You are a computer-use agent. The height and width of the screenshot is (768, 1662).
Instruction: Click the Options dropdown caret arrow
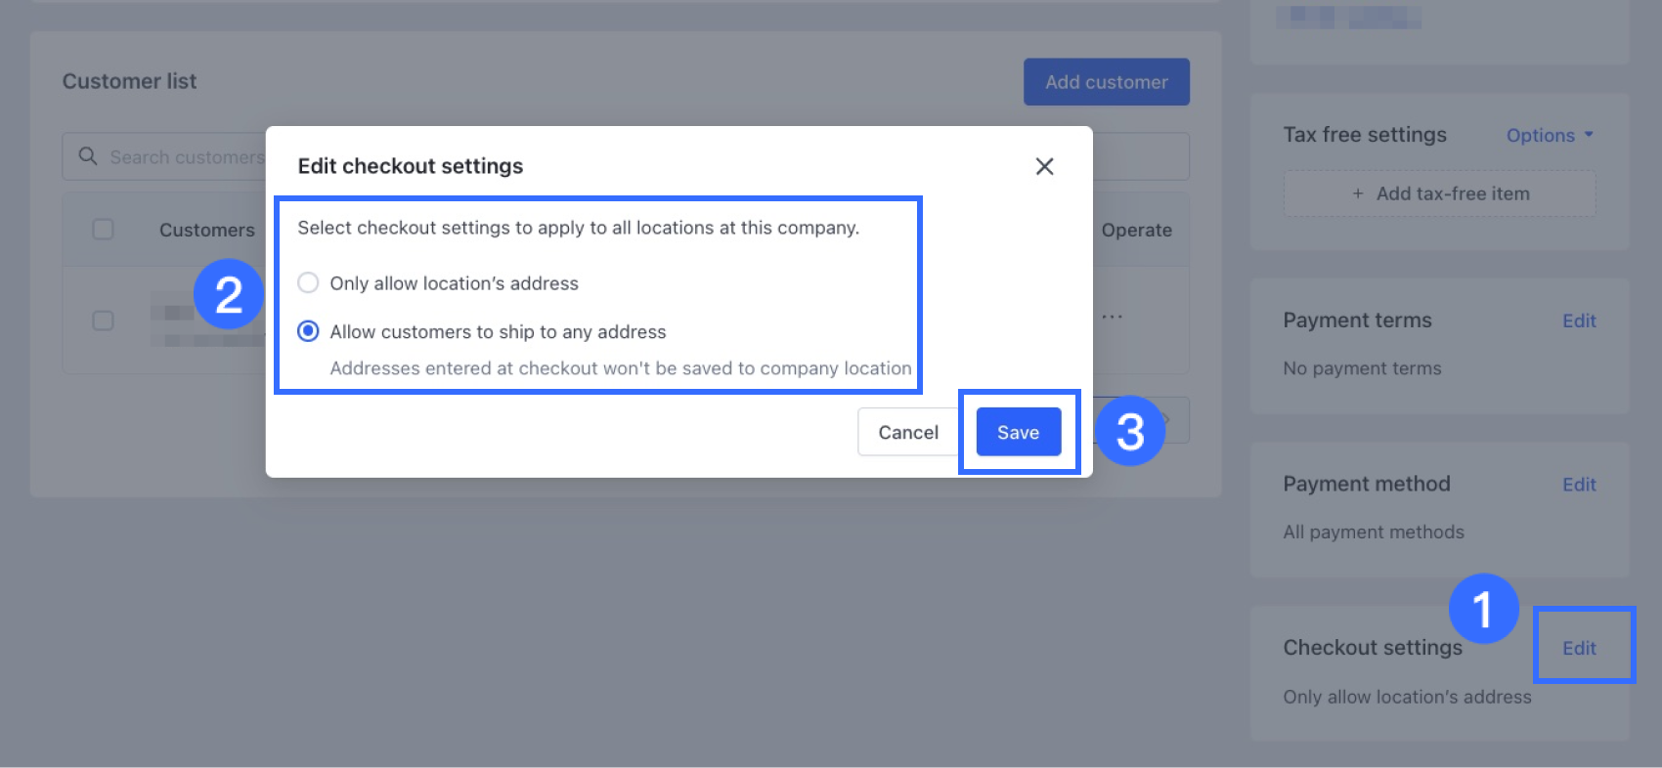point(1589,135)
